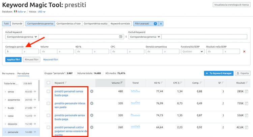Screen dimensions: 253x137
Task: Clear advanced filters with blue X
Action: coord(161,24)
